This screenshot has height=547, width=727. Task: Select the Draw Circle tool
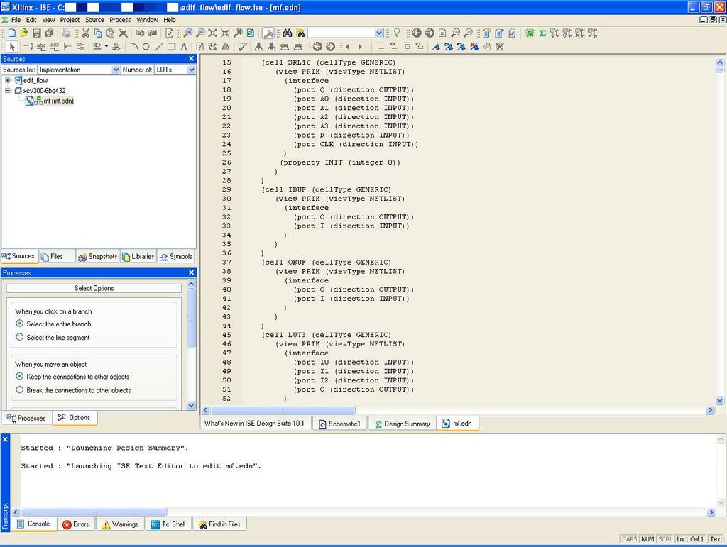click(x=146, y=47)
